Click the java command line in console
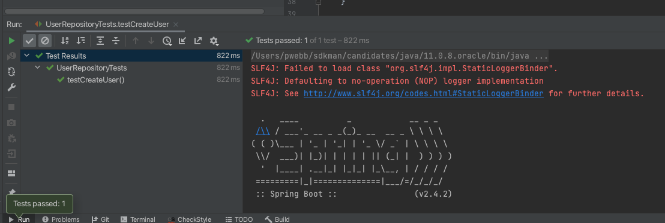 coord(400,56)
